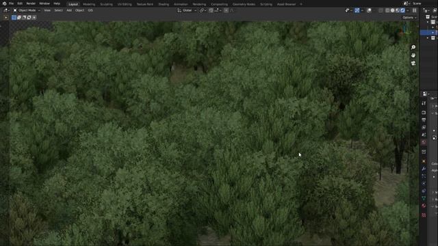This screenshot has height=246, width=438.
Task: Open the Edit menu
Action: point(20,3)
